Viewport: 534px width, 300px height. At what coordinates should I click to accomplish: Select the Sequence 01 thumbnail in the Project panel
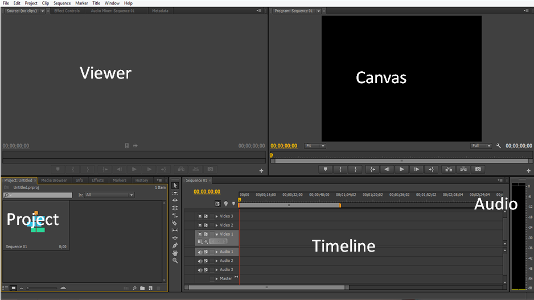point(36,223)
